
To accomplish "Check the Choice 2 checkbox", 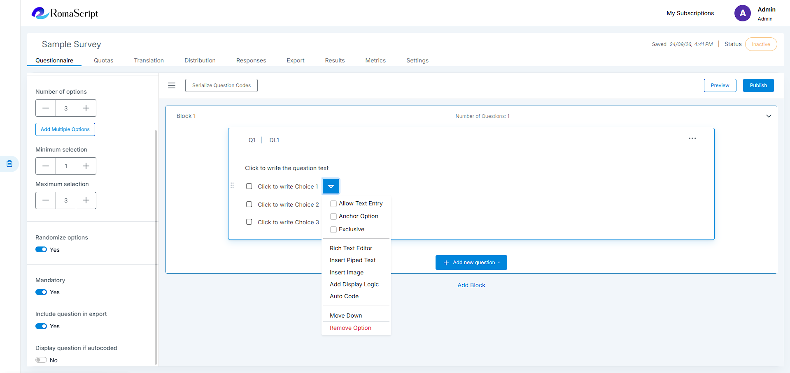I will point(249,204).
